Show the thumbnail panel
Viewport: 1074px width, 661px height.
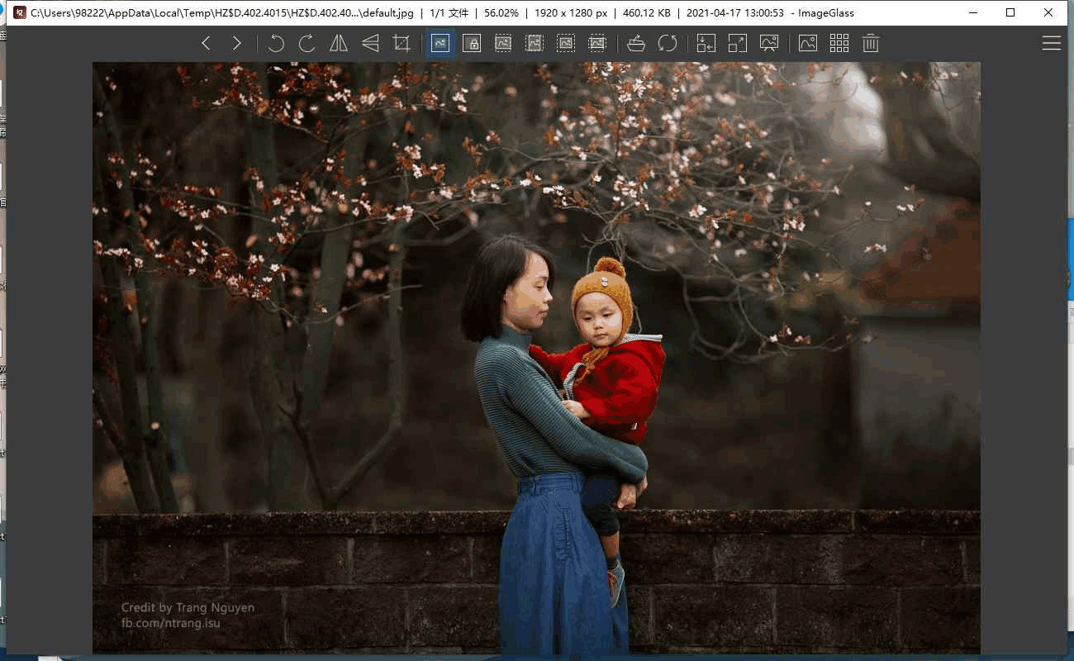(808, 43)
